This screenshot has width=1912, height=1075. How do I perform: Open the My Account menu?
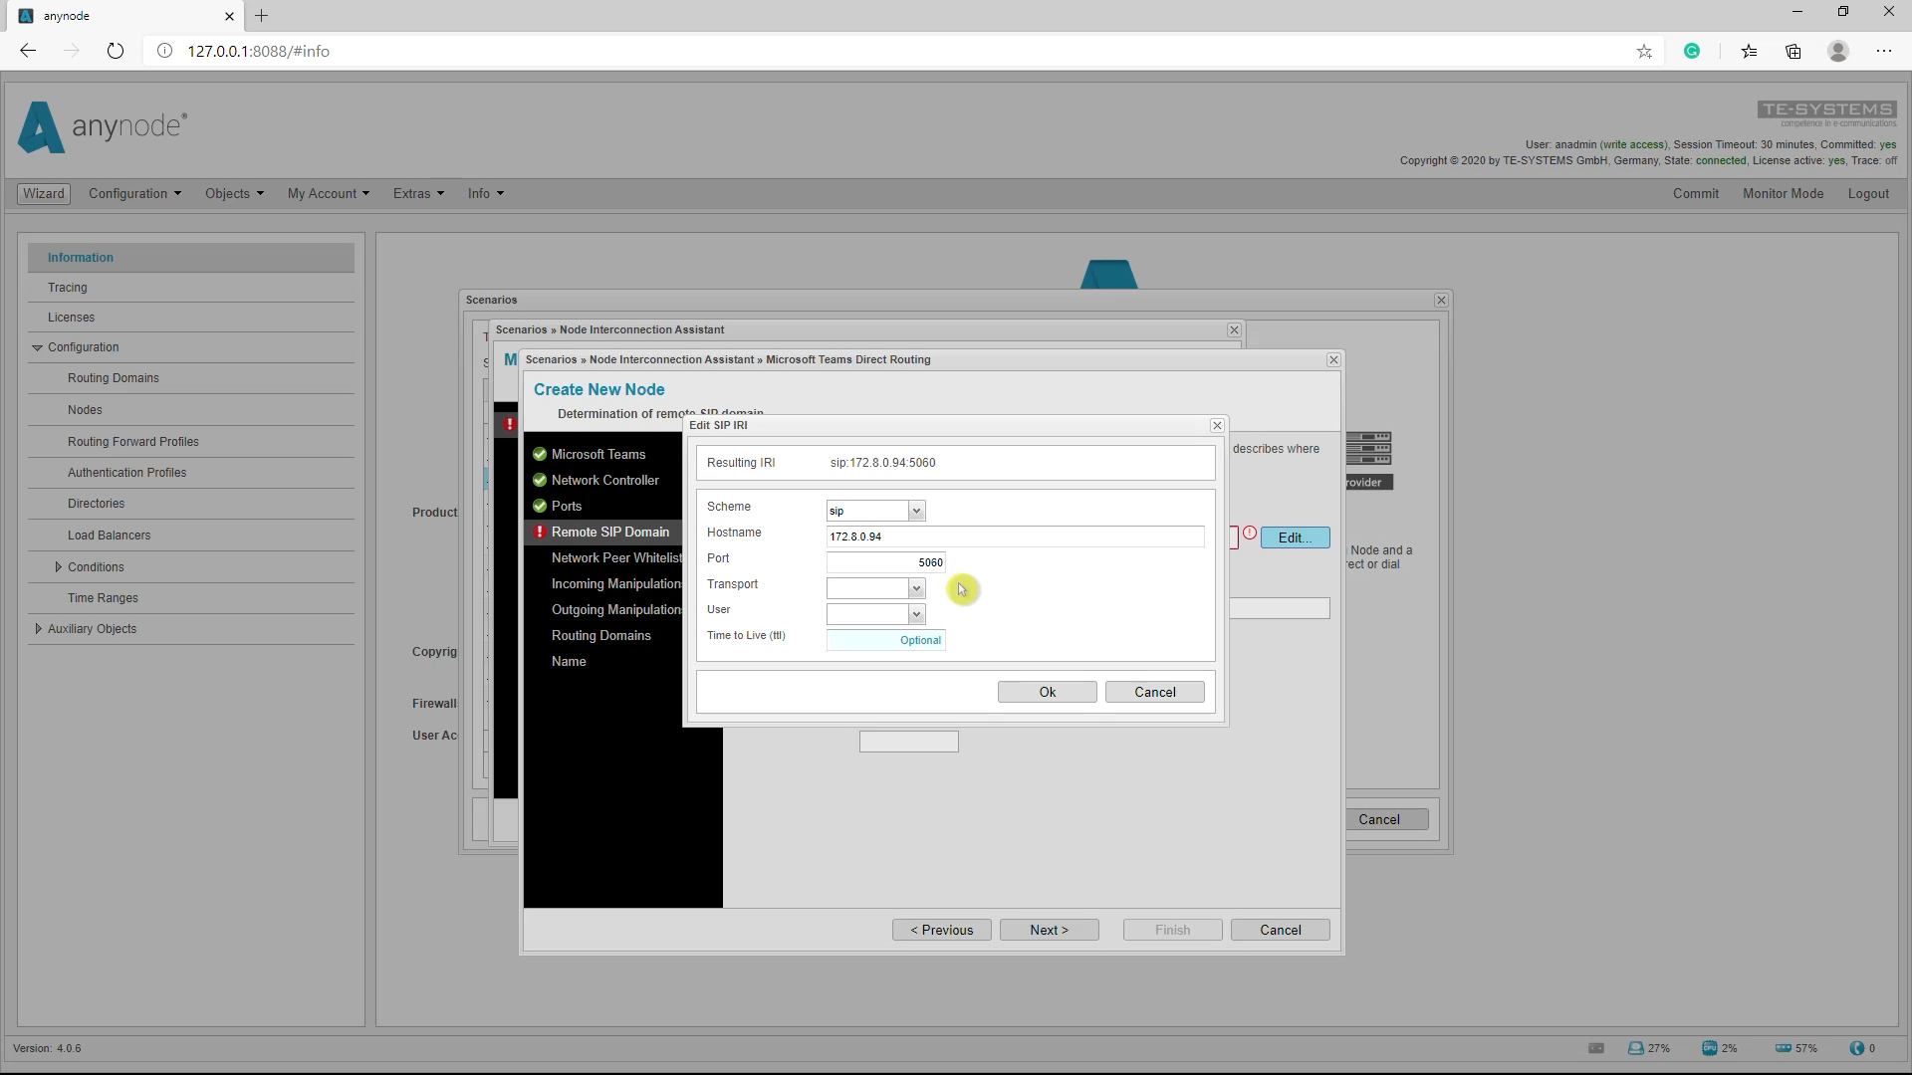[328, 193]
